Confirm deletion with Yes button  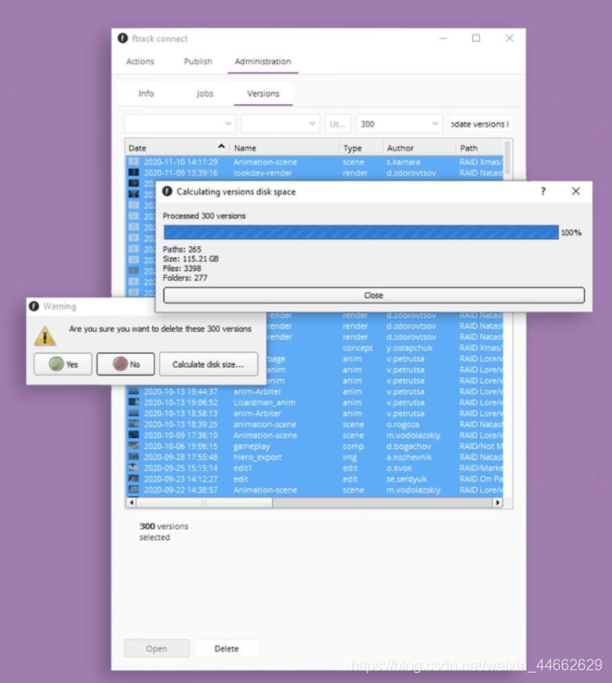tap(63, 363)
